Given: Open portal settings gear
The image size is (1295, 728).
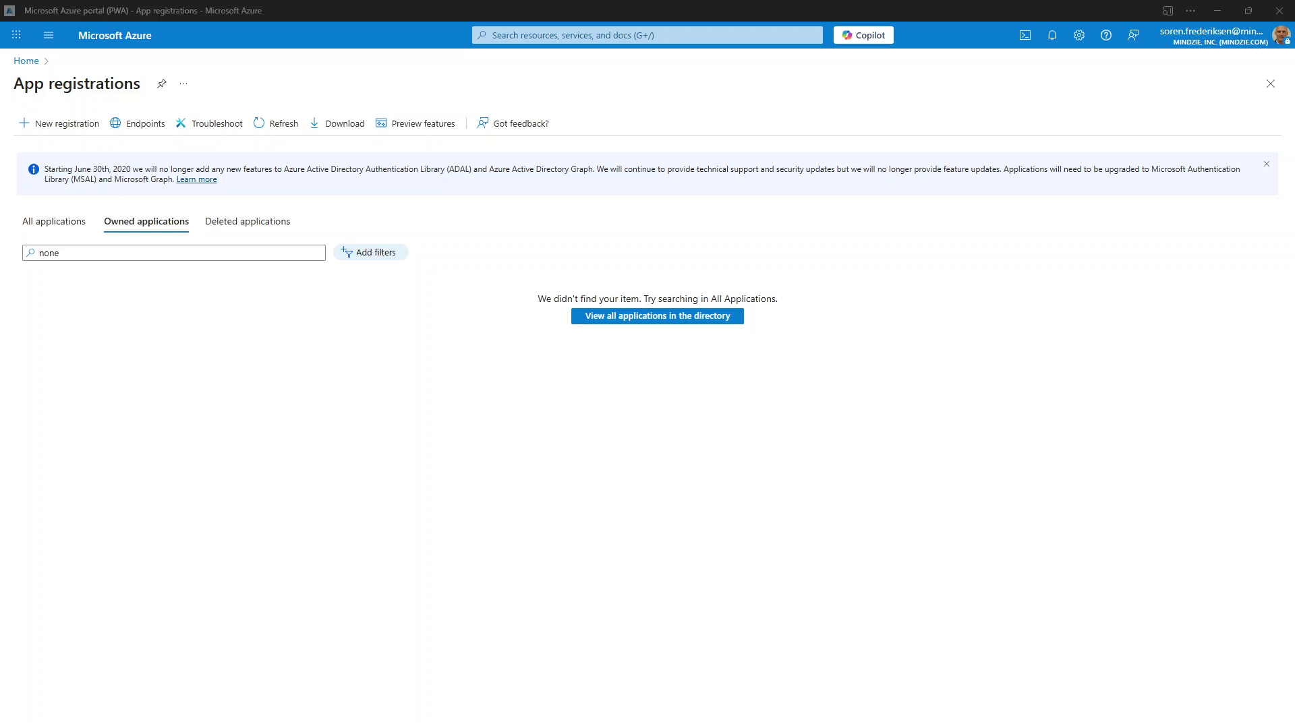Looking at the screenshot, I should coord(1079,35).
